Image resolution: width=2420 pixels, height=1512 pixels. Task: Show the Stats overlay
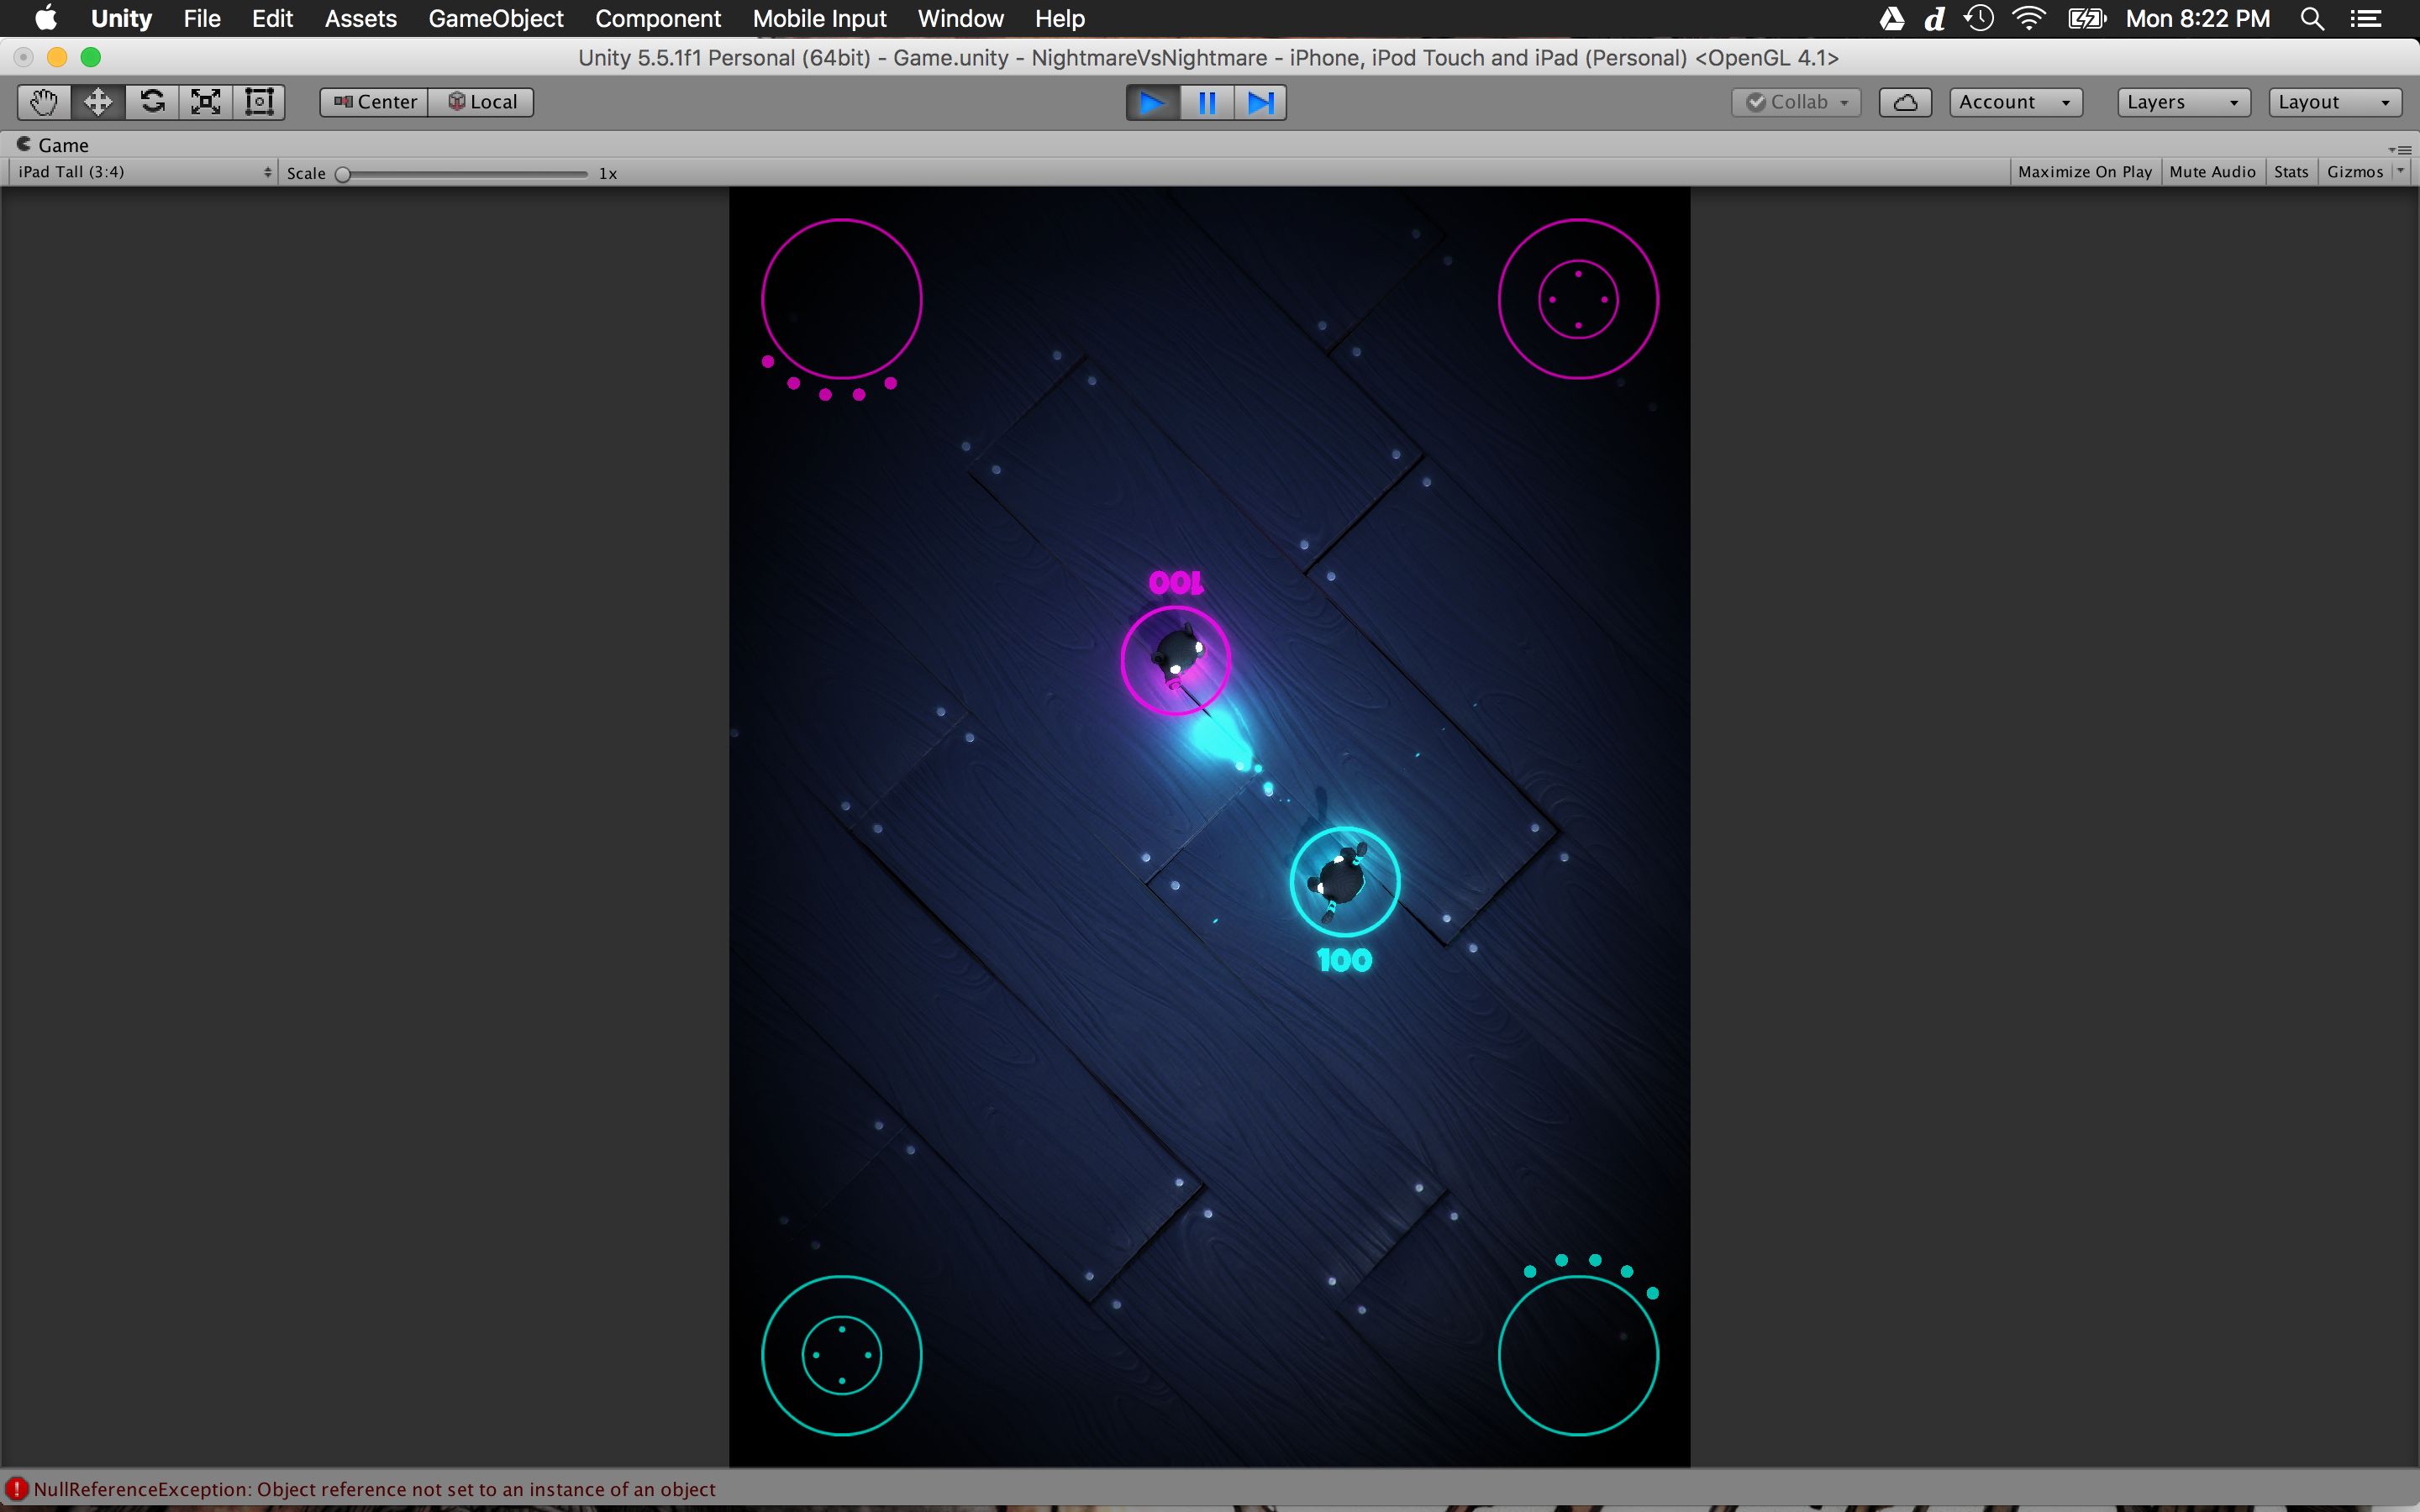click(x=2290, y=172)
